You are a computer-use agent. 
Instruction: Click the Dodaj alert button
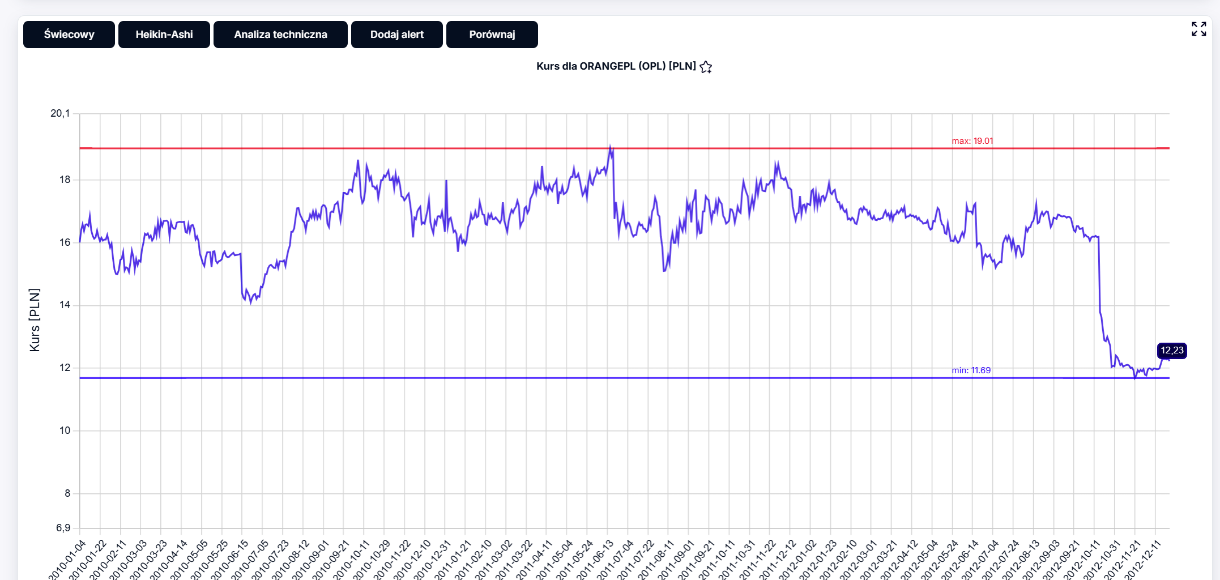[397, 35]
